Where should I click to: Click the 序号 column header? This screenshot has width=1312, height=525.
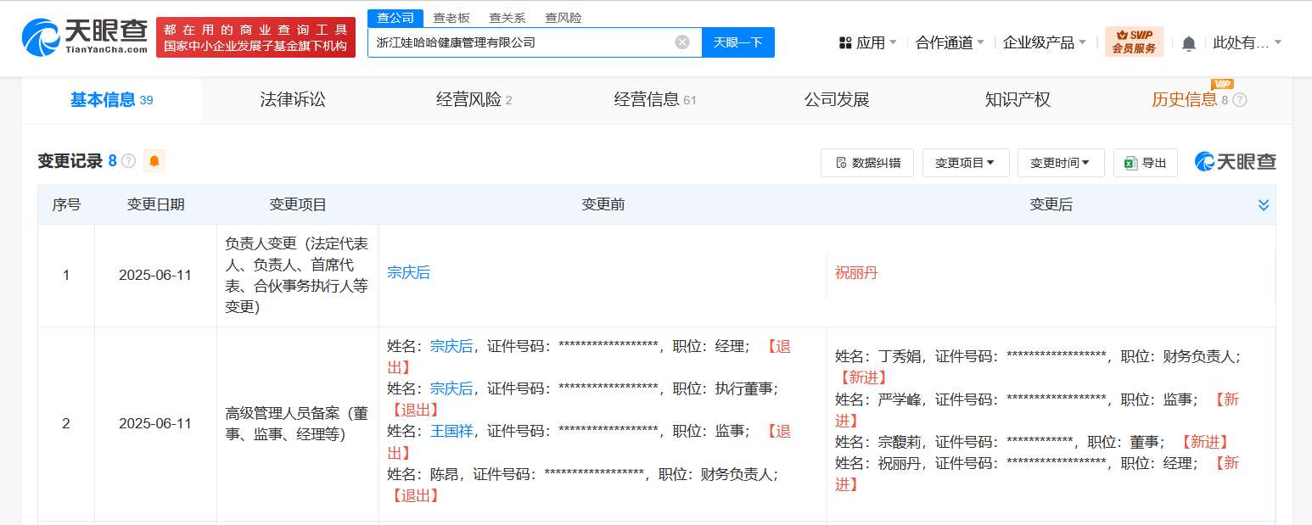pos(66,205)
